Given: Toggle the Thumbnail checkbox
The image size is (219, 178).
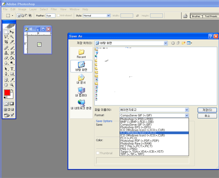Looking at the screenshot, I should pyautogui.click(x=98, y=153).
